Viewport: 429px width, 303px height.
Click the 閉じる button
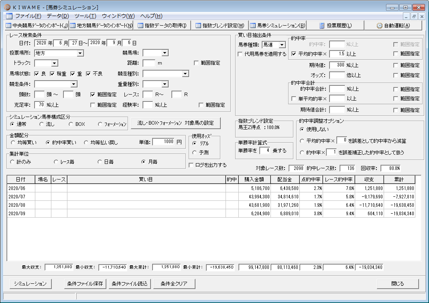point(398,284)
